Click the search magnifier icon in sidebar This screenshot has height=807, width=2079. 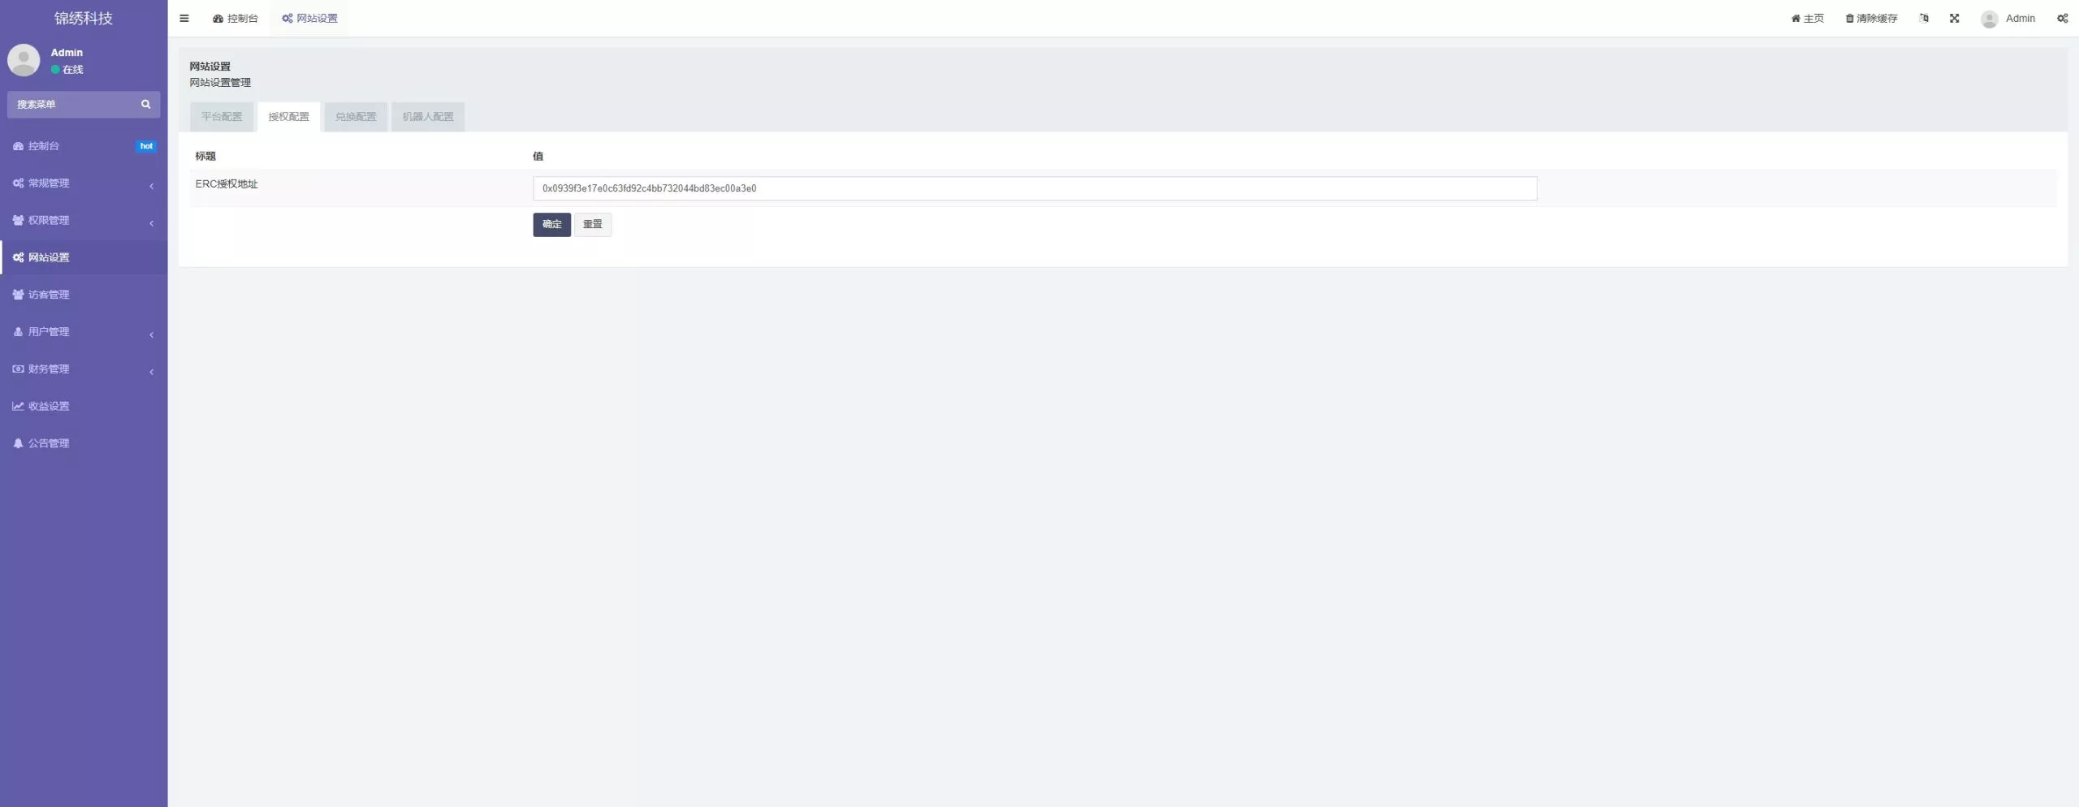click(x=146, y=105)
